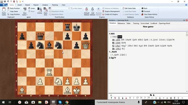
Task: Click the Windows Start button
Action: point(3,102)
